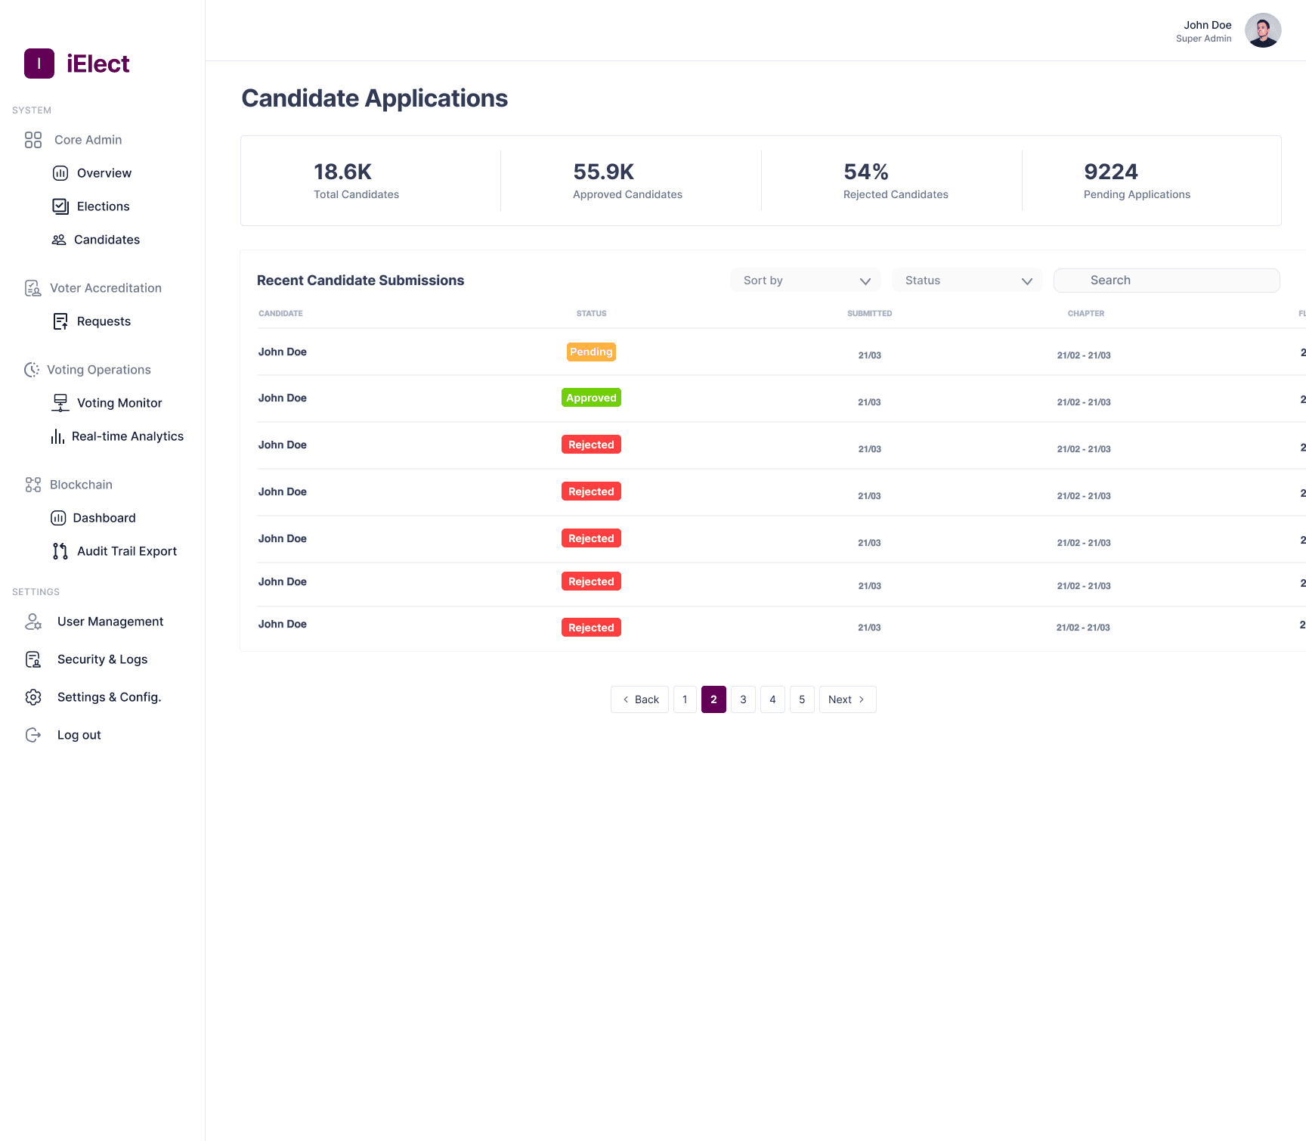Click the Voter Accreditation icon
Image resolution: width=1306 pixels, height=1141 pixels.
32,288
